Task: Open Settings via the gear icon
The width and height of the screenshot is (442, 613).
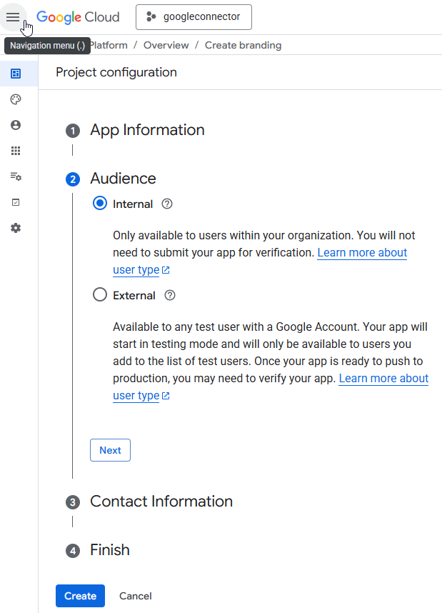Action: point(16,228)
